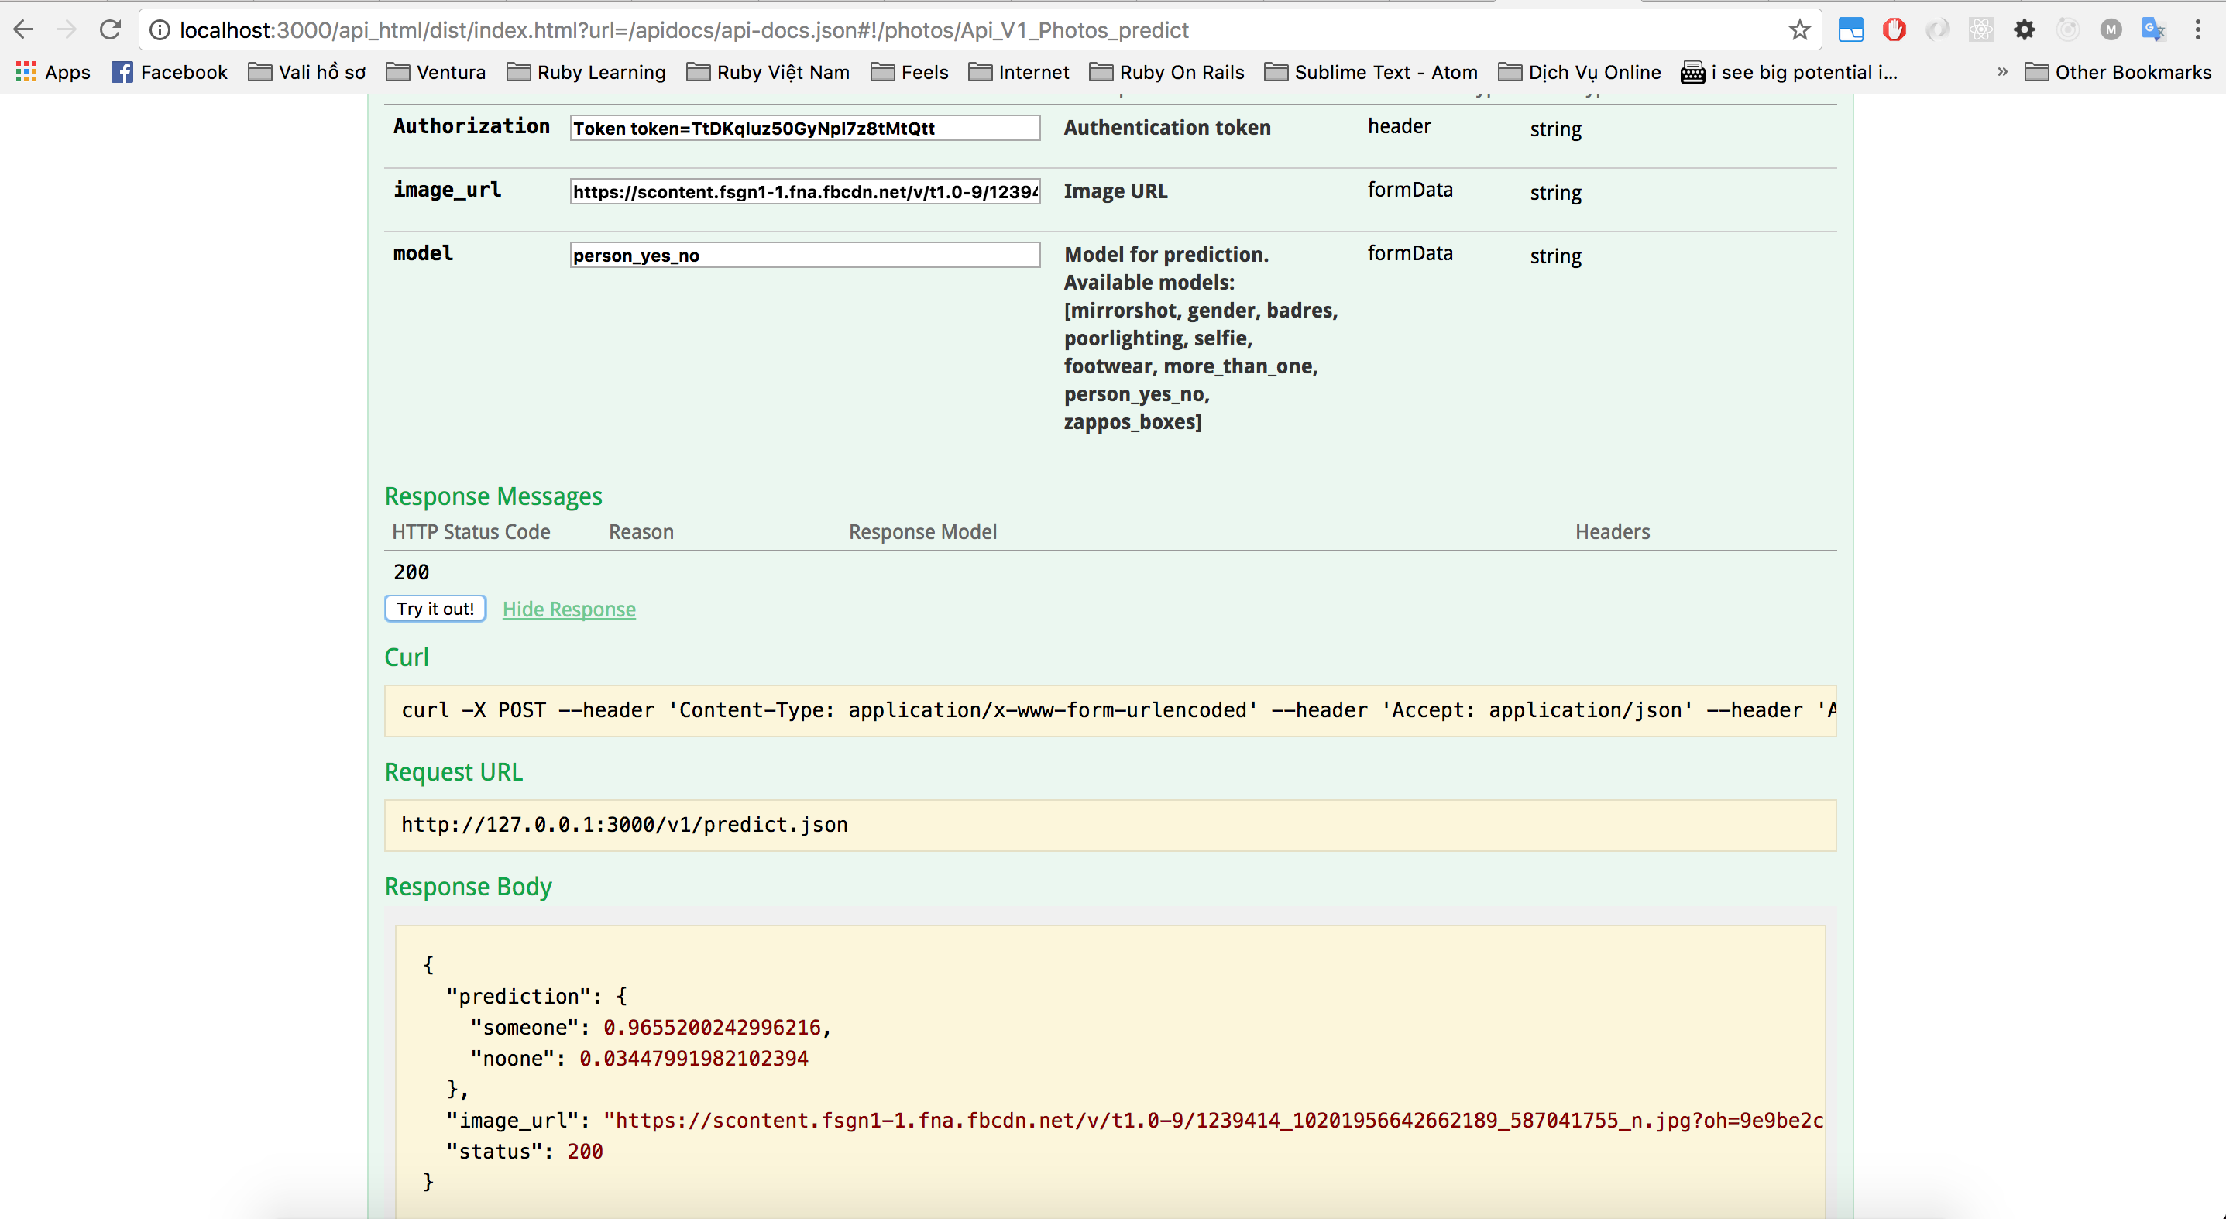
Task: Click the Authorization token input field
Action: [x=805, y=128]
